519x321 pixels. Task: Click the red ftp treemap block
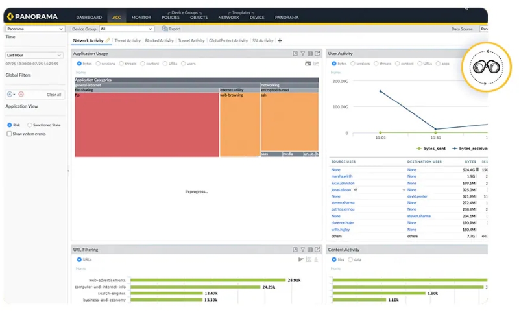click(147, 125)
